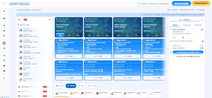Delete all bets with trash icon near place-bet button
Image resolution: width=212 pixels, height=98 pixels.
pos(171,52)
